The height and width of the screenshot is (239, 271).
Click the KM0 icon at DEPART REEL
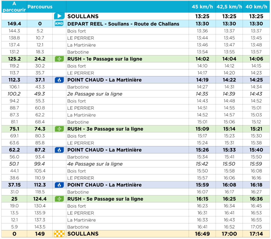click(x=59, y=24)
